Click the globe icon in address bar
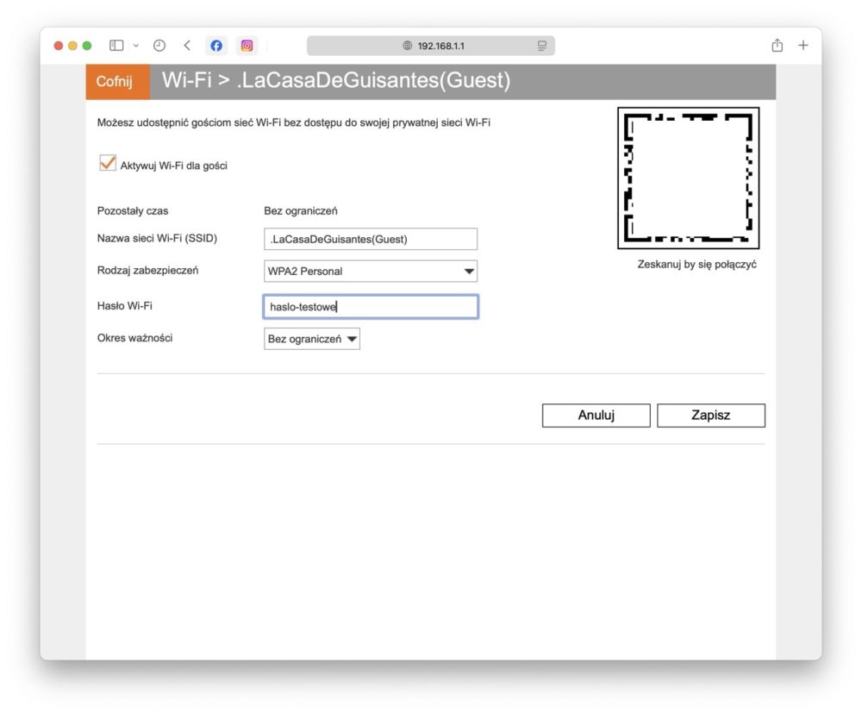 pyautogui.click(x=408, y=46)
